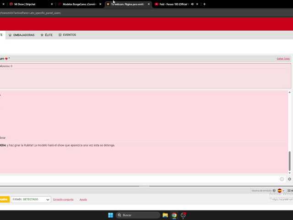Click the emoji icon in chat input
The width and height of the screenshot is (293, 220).
tap(282, 179)
